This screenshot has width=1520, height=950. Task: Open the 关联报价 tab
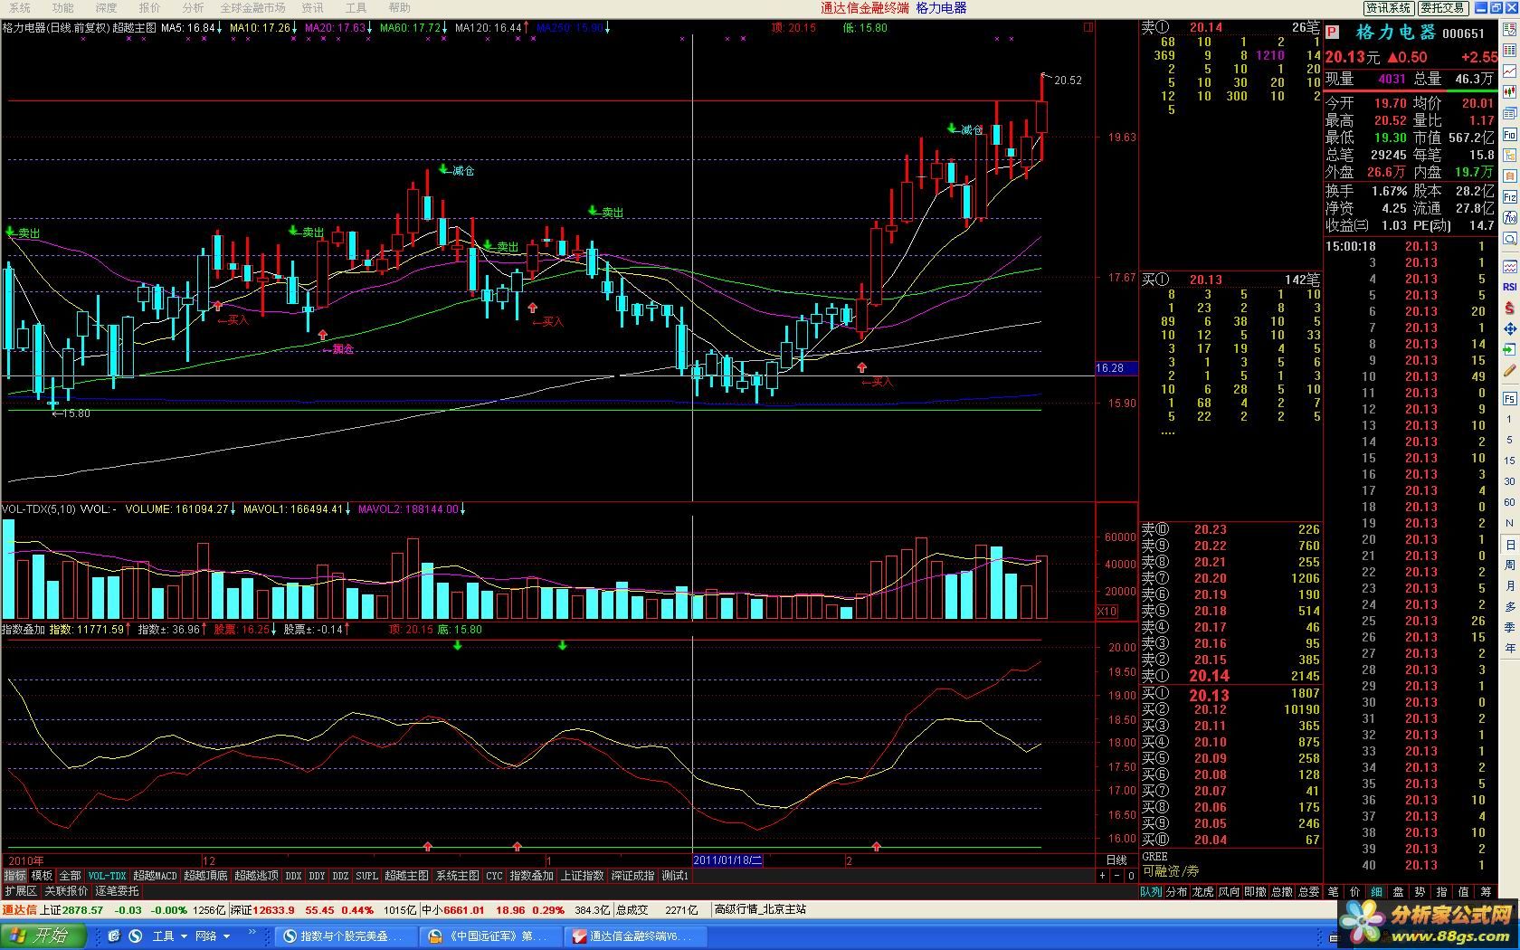pyautogui.click(x=66, y=891)
